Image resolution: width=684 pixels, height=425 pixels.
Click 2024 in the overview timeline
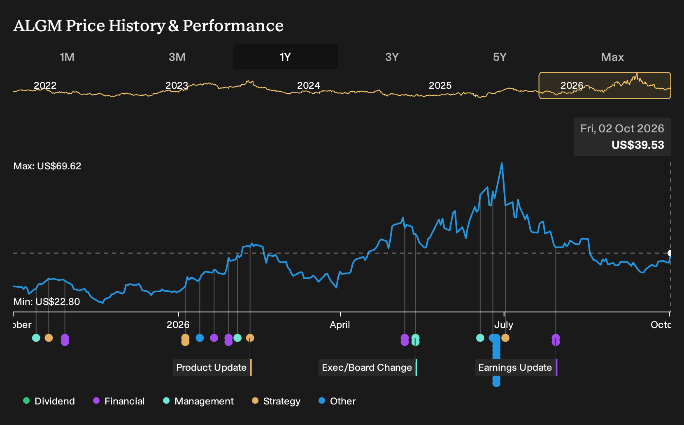point(309,85)
